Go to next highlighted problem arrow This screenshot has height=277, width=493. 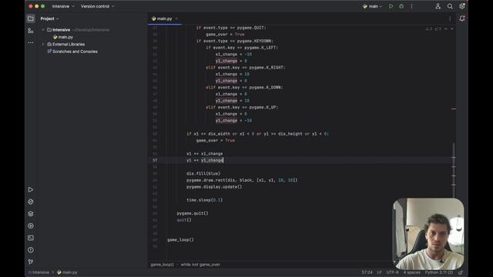coord(452,29)
